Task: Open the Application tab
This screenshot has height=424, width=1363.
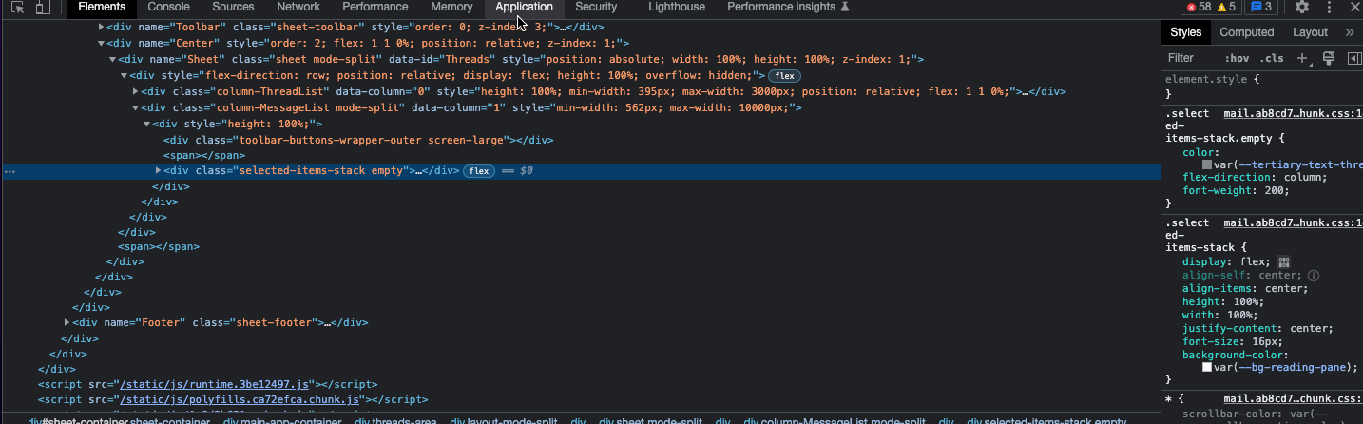Action: point(524,7)
